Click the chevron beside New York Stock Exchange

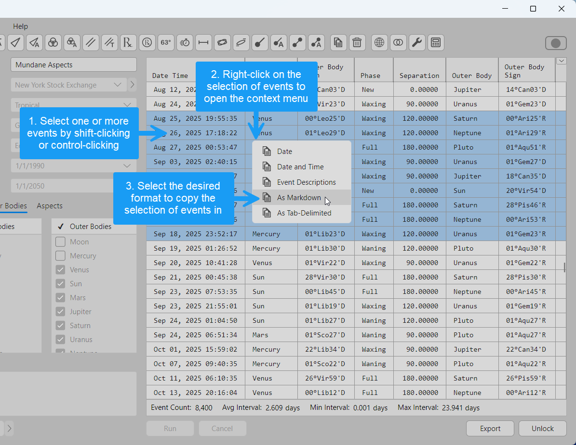coord(132,85)
